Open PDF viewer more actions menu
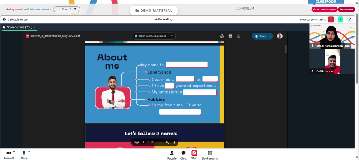359x160 pixels. 247,36
